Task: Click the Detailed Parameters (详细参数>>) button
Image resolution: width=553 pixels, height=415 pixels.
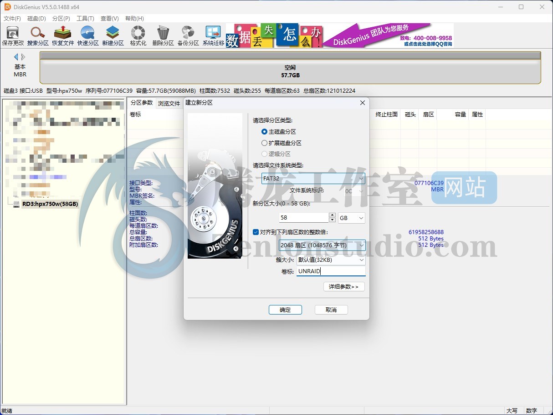Action: pyautogui.click(x=344, y=287)
